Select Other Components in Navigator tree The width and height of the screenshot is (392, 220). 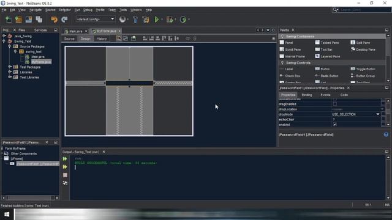click(x=24, y=153)
